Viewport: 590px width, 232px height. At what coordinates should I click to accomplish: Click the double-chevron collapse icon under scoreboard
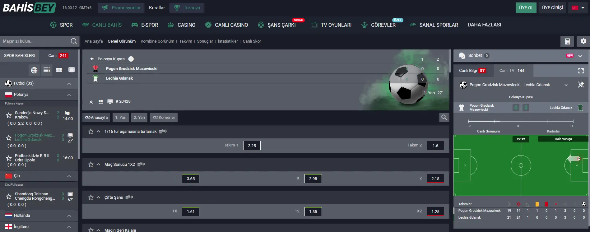[x=91, y=102]
